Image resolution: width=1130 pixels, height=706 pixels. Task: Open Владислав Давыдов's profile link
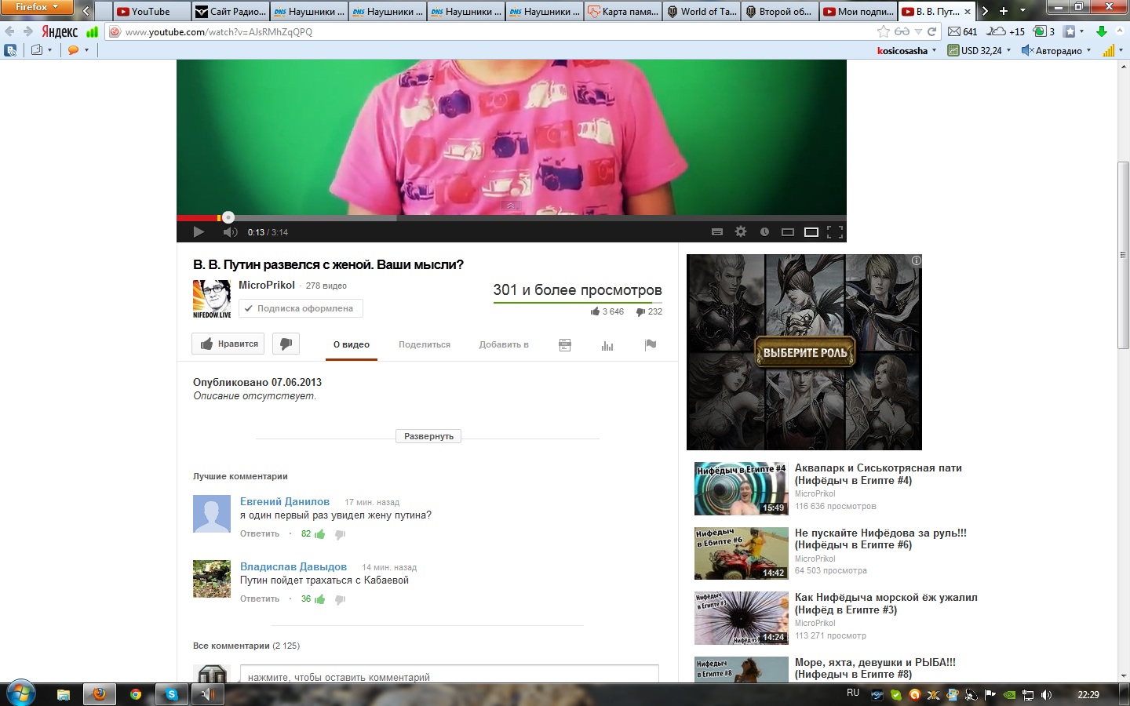[293, 566]
